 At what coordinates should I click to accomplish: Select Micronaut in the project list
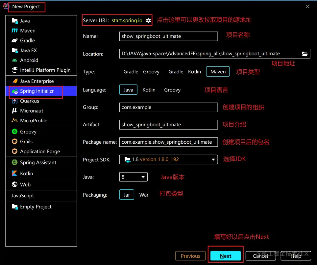pyautogui.click(x=41, y=110)
